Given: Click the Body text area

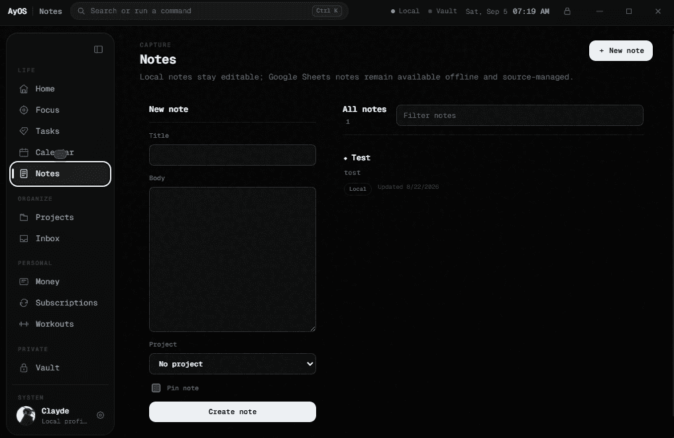Looking at the screenshot, I should pos(233,259).
